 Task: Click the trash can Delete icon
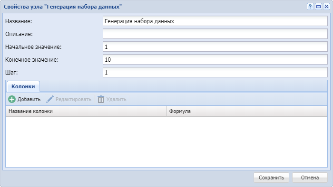[x=101, y=99]
